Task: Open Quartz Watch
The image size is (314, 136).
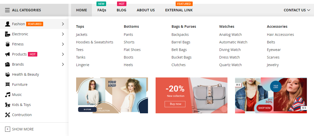Action: tap(230, 65)
